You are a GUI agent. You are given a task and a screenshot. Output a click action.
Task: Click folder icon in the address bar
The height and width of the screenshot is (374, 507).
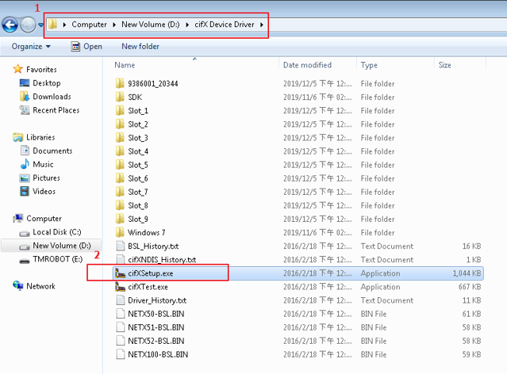click(52, 25)
